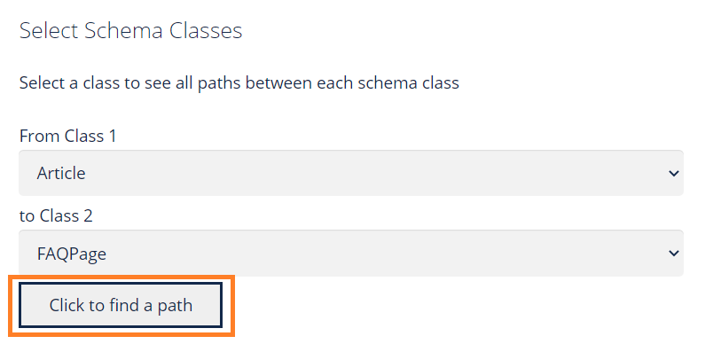Expand the to Class 2 dropdown
The width and height of the screenshot is (713, 344).
(350, 253)
